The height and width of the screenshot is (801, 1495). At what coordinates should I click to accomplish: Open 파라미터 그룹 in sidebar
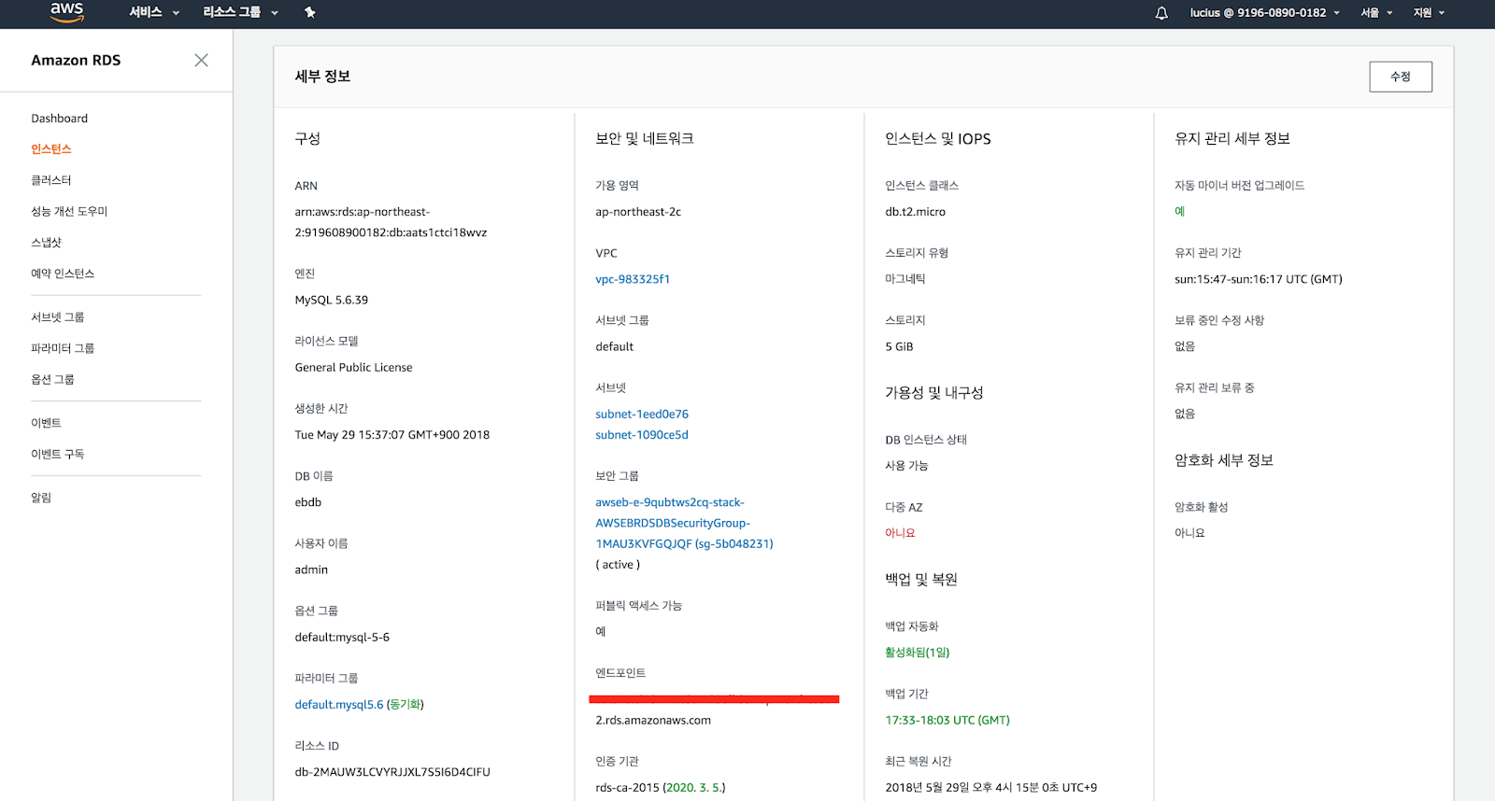pyautogui.click(x=63, y=348)
